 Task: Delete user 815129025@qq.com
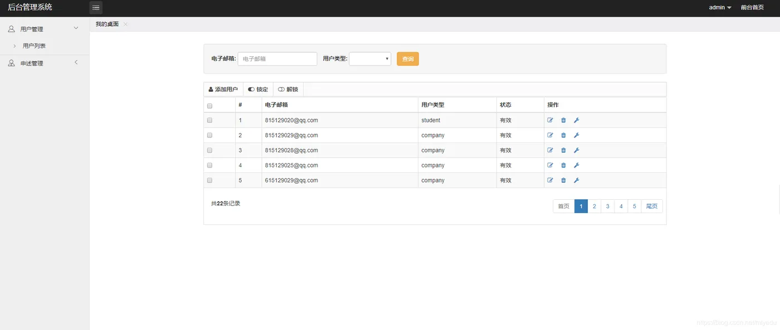(563, 165)
